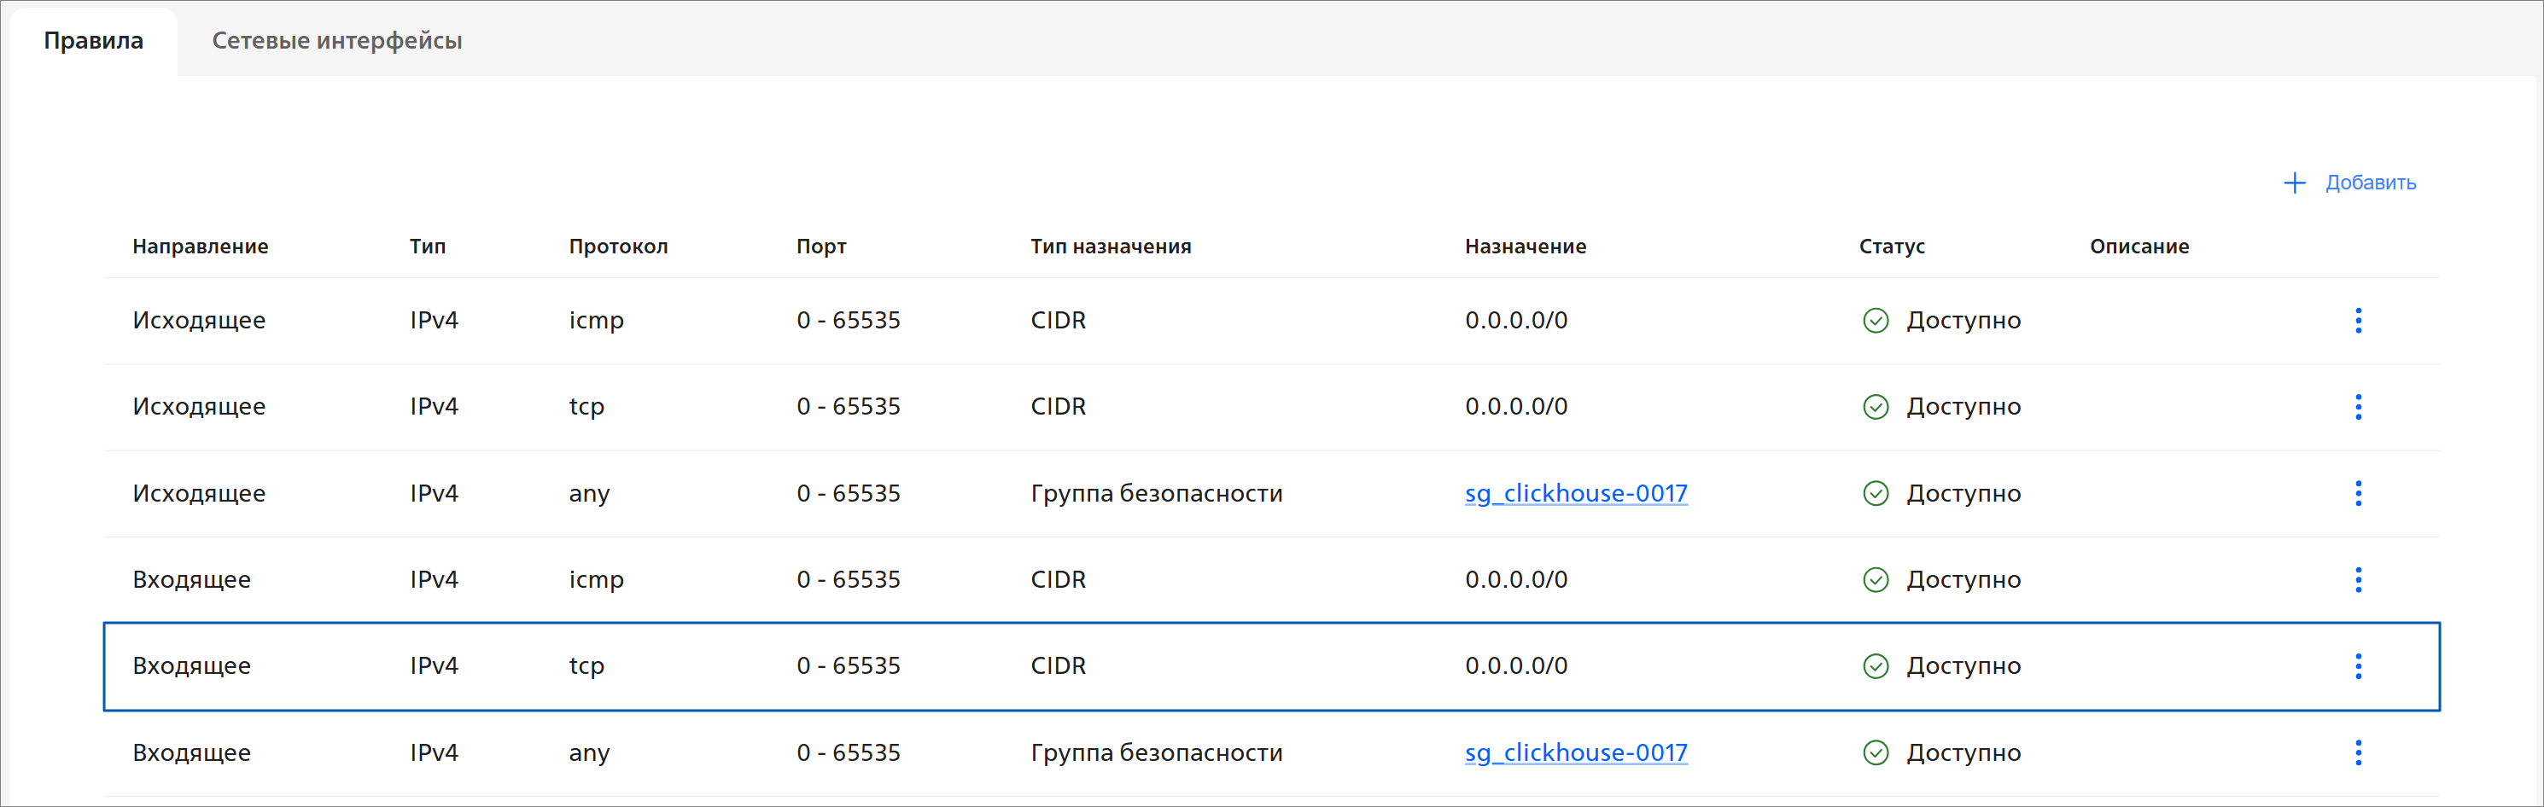The height and width of the screenshot is (807, 2544).
Task: Open three-dot menu for outgoing any rule
Action: coord(2357,493)
